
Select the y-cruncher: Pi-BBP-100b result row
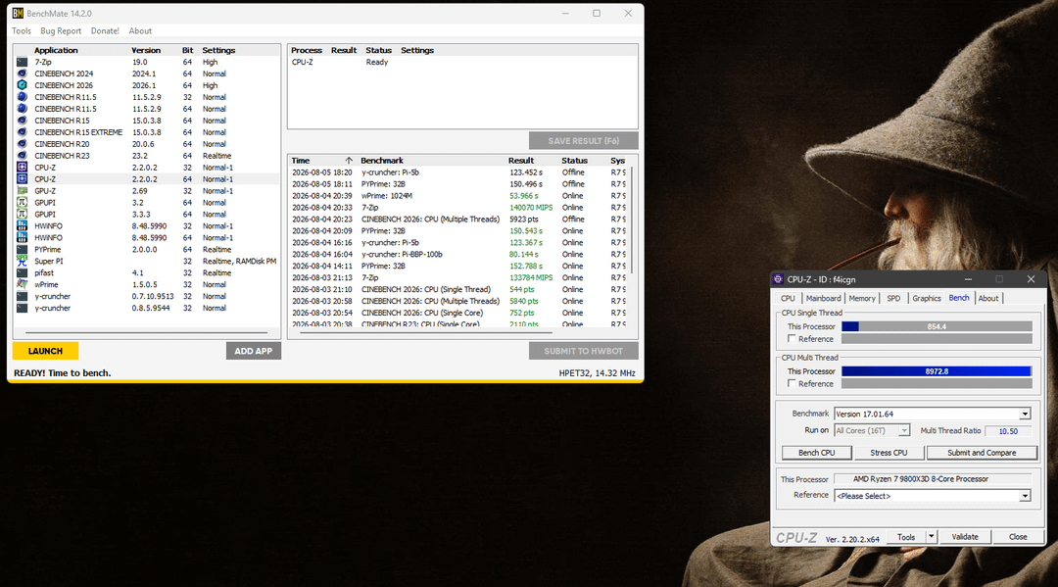tap(458, 255)
